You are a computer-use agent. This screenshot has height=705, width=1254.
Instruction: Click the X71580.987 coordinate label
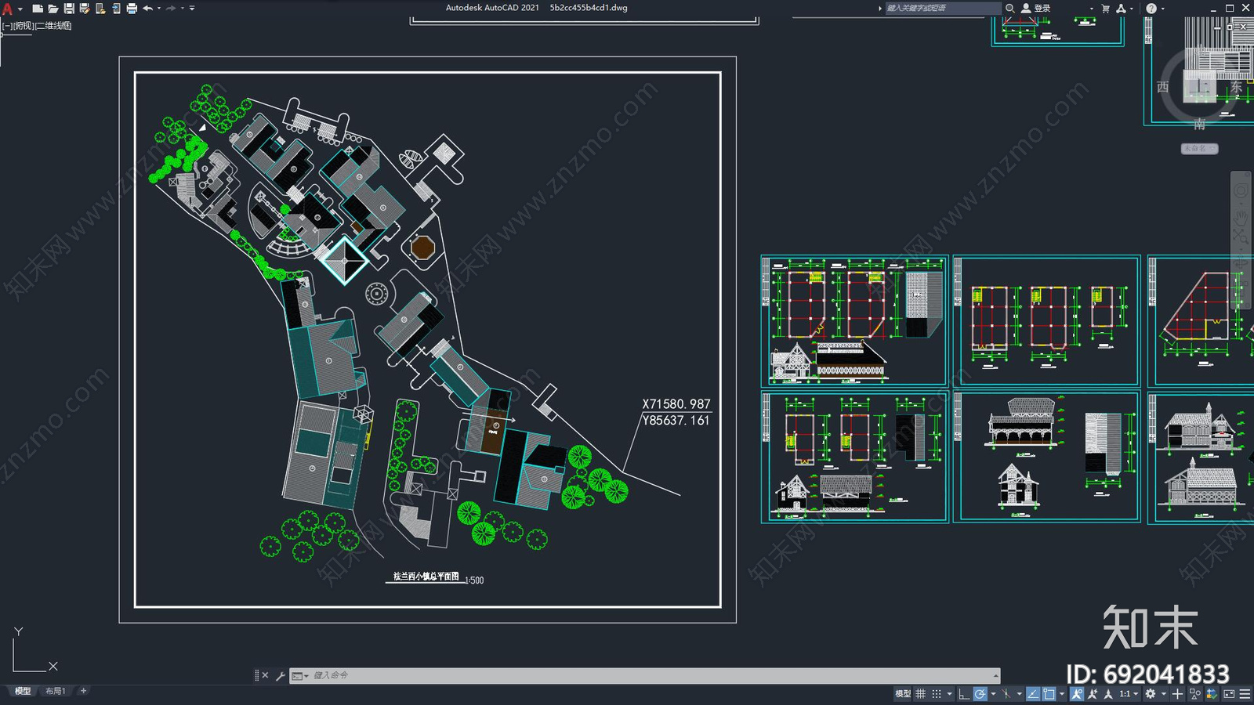pyautogui.click(x=676, y=404)
